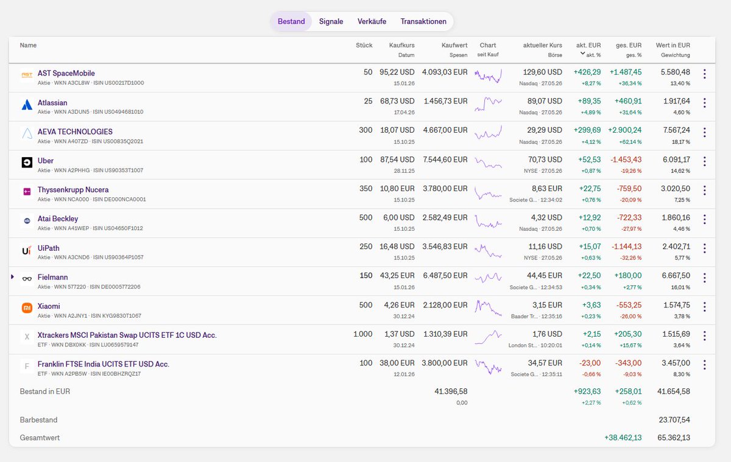Click the Xiaomi orange logo icon
Image resolution: width=731 pixels, height=462 pixels.
pos(27,309)
